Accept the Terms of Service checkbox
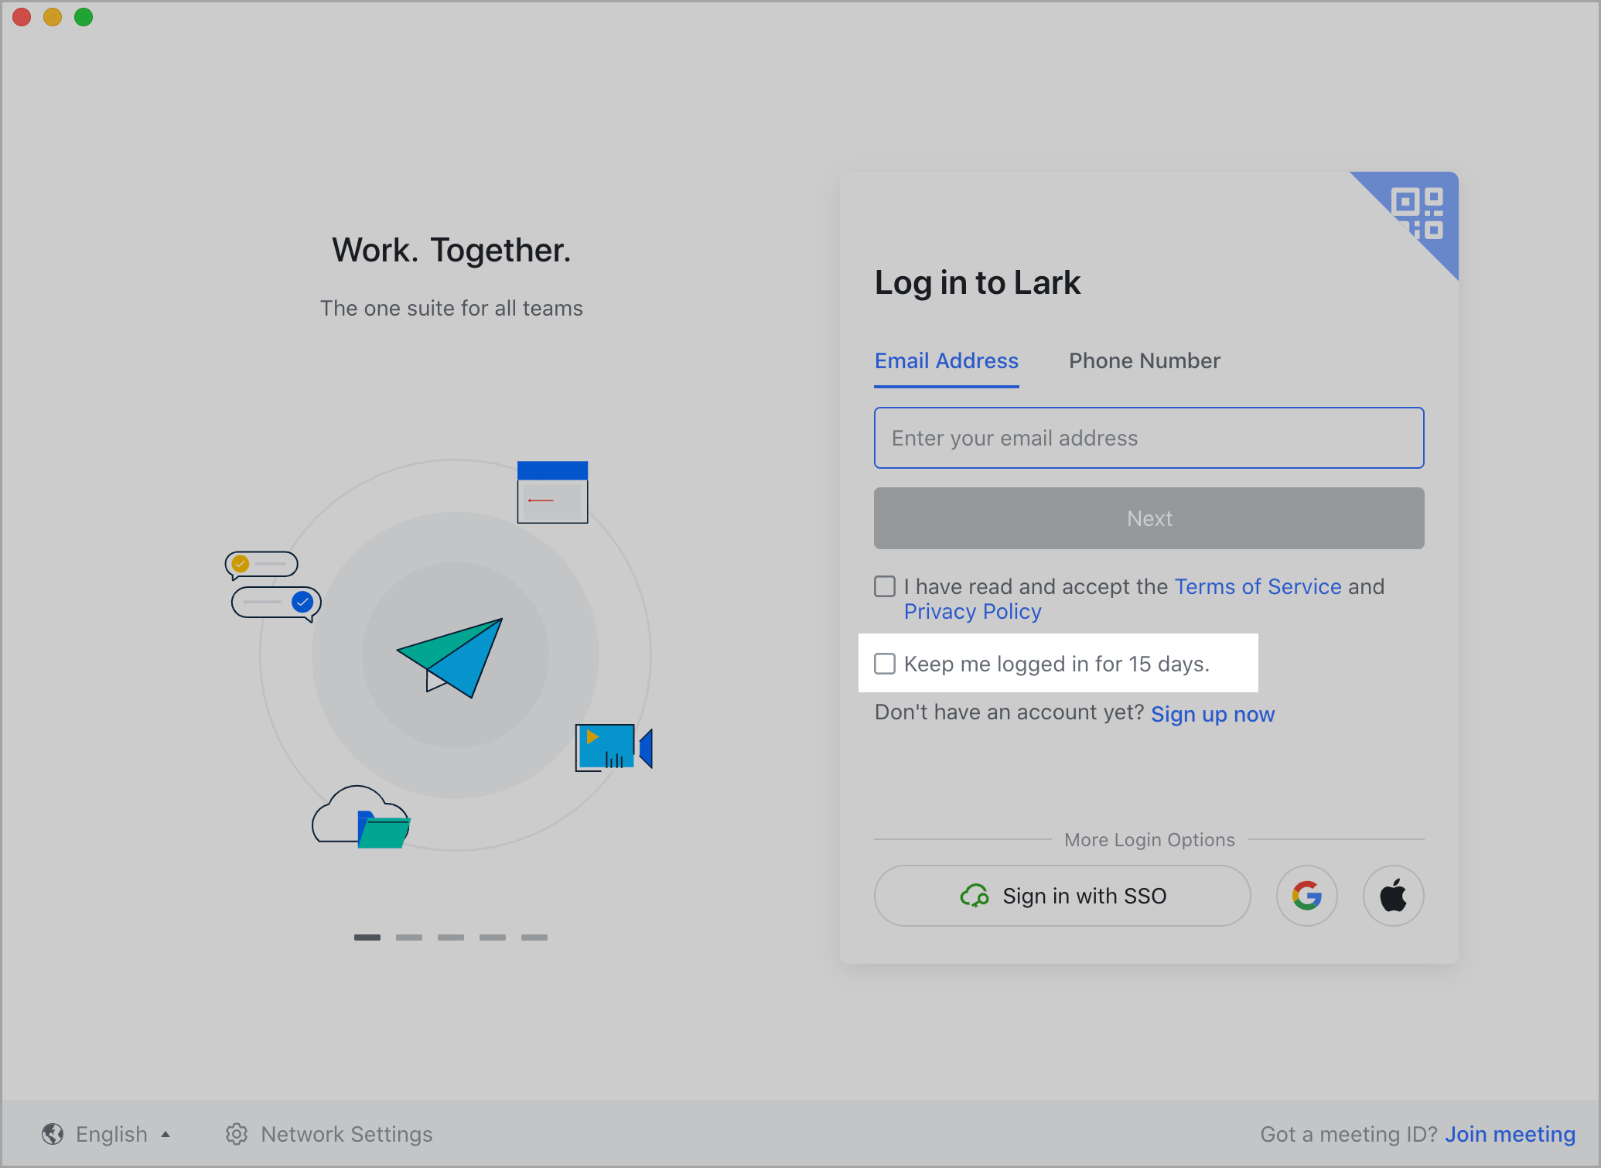 pos(885,586)
